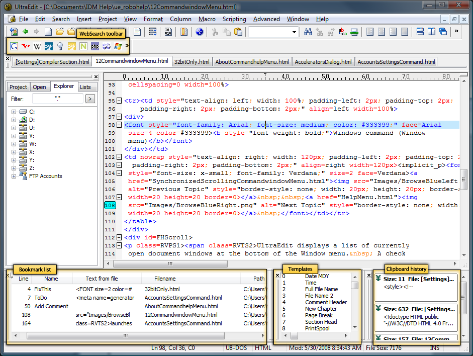Click the Goto line icon
473x356 pixels.
pyautogui.click(x=354, y=32)
